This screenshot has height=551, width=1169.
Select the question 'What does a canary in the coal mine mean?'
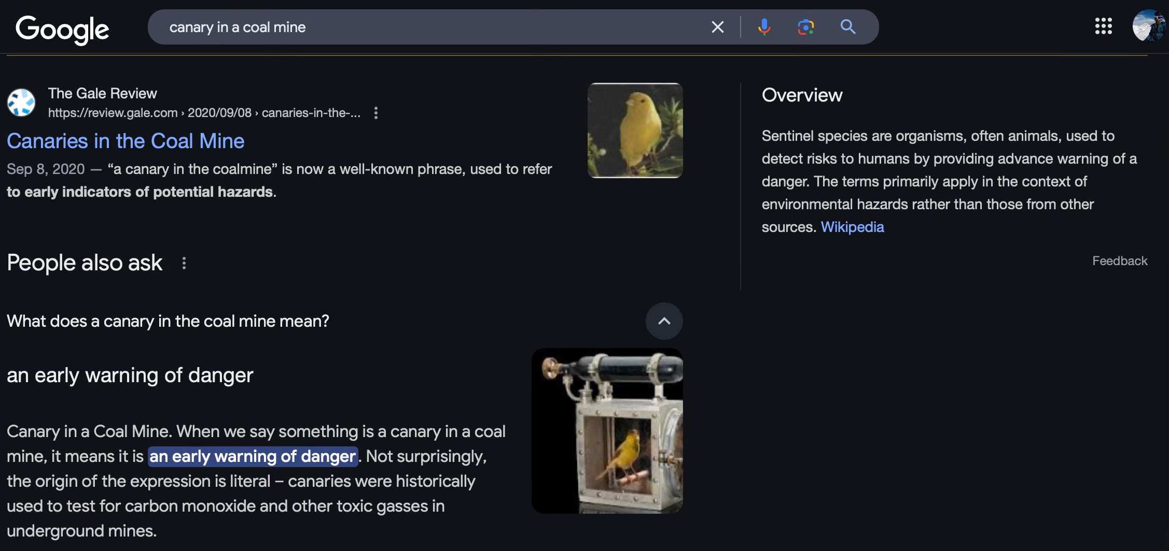click(x=168, y=321)
